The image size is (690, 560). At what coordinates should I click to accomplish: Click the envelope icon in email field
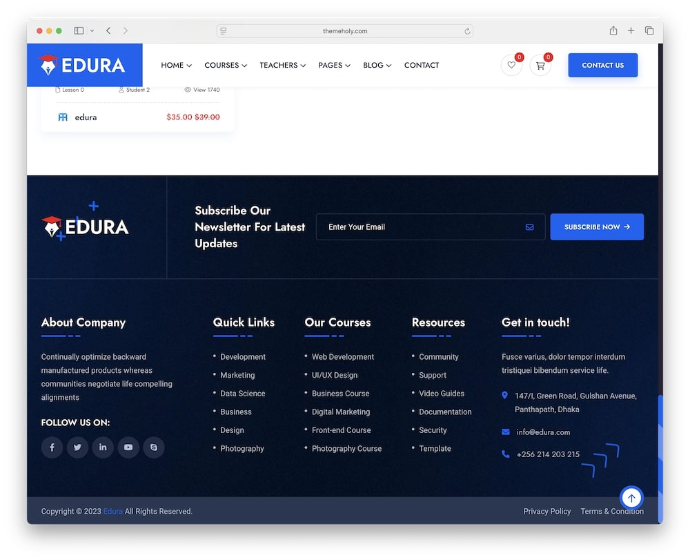[529, 227]
